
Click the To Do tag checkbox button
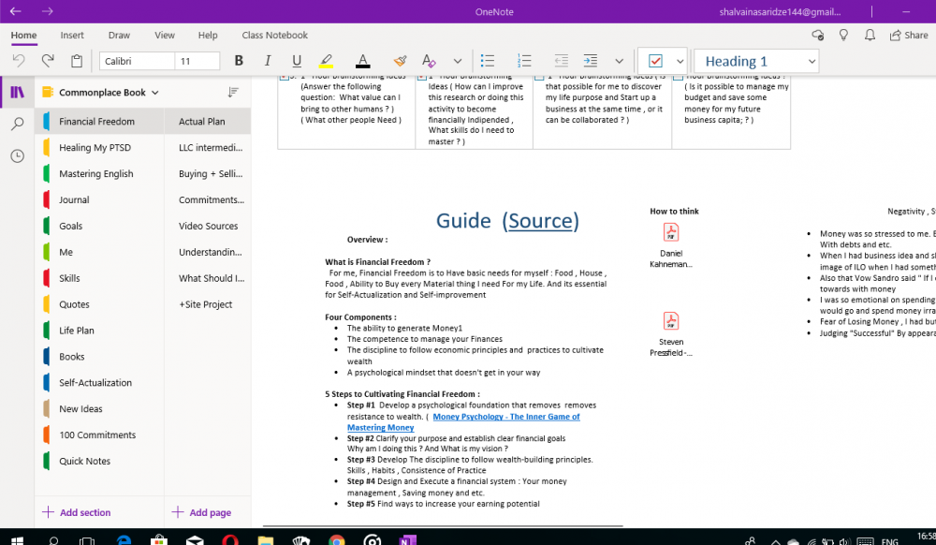tap(655, 61)
